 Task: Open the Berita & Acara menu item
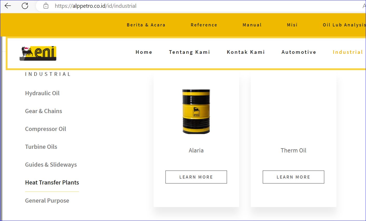(x=146, y=25)
